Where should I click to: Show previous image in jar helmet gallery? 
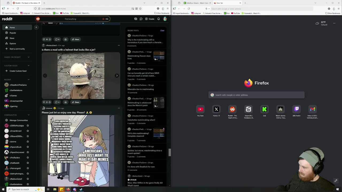(45, 76)
